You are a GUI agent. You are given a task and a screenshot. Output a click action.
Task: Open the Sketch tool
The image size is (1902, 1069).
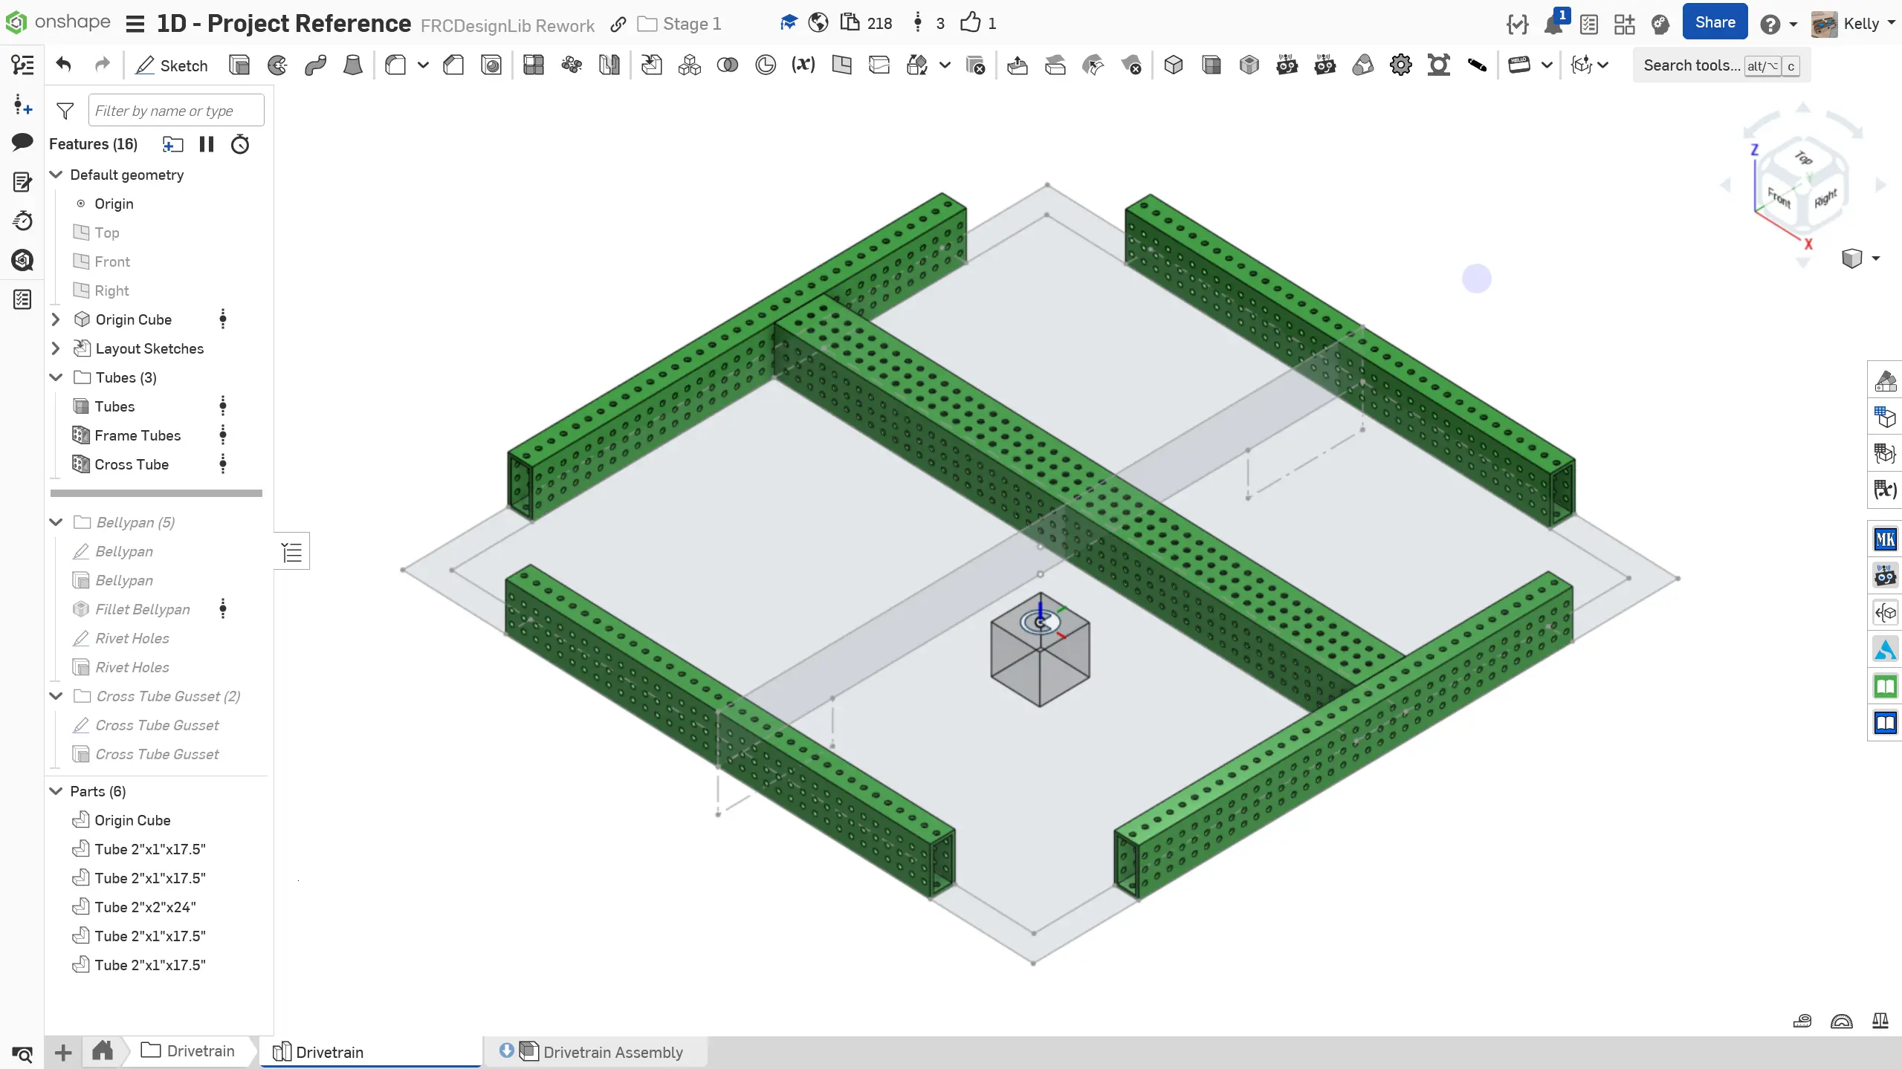[172, 65]
